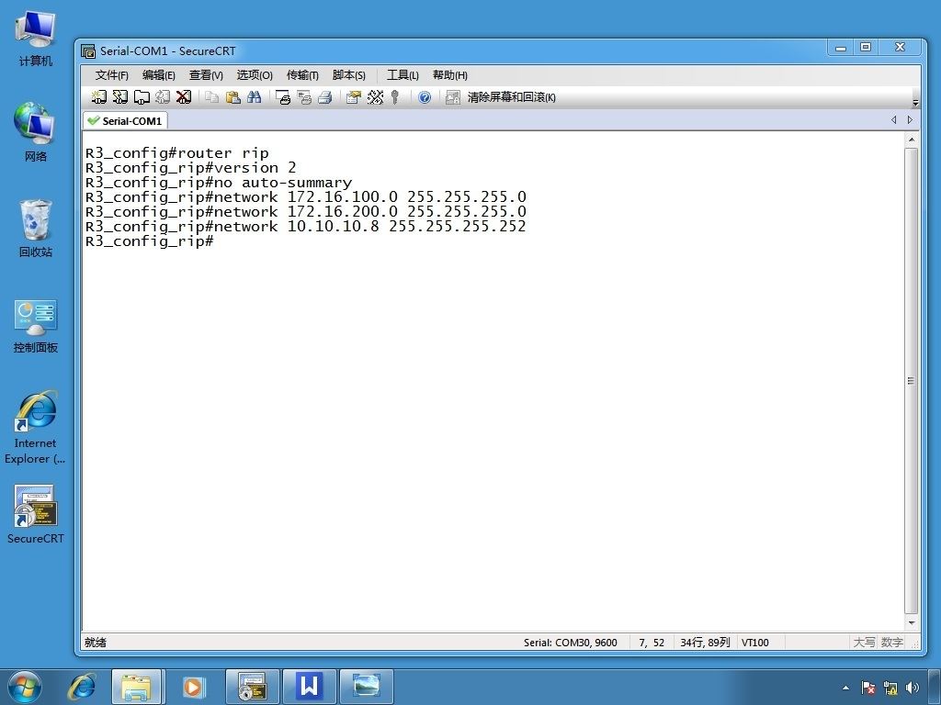Viewport: 941px width, 705px height.
Task: Click the '34行, 89列' status entry
Action: tap(705, 642)
